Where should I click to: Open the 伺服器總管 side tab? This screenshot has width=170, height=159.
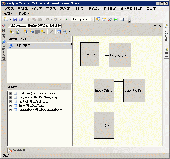pos(4,50)
